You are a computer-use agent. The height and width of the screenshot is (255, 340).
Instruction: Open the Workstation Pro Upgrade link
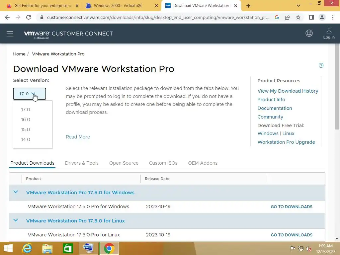[x=286, y=142]
